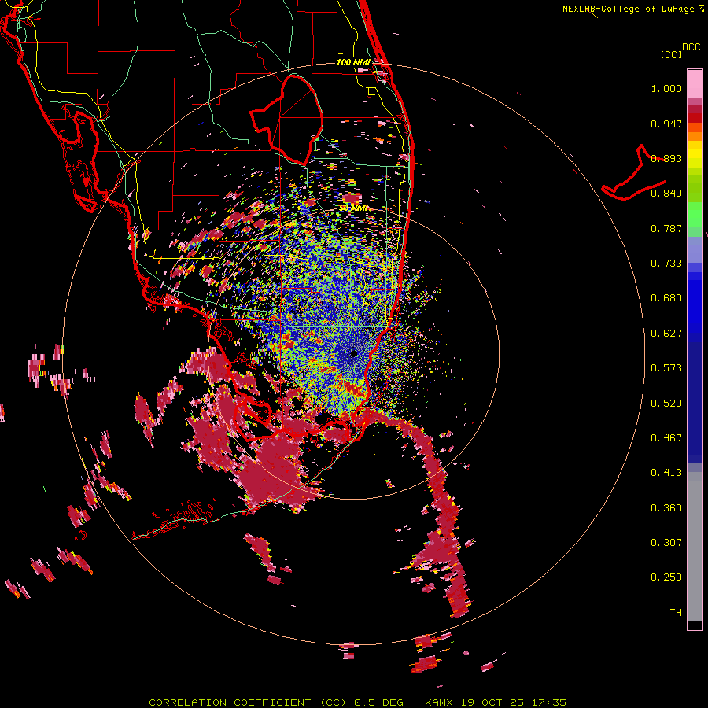Screen dimensions: 708x708
Task: Select the 0.840 scale value
Action: click(x=666, y=194)
